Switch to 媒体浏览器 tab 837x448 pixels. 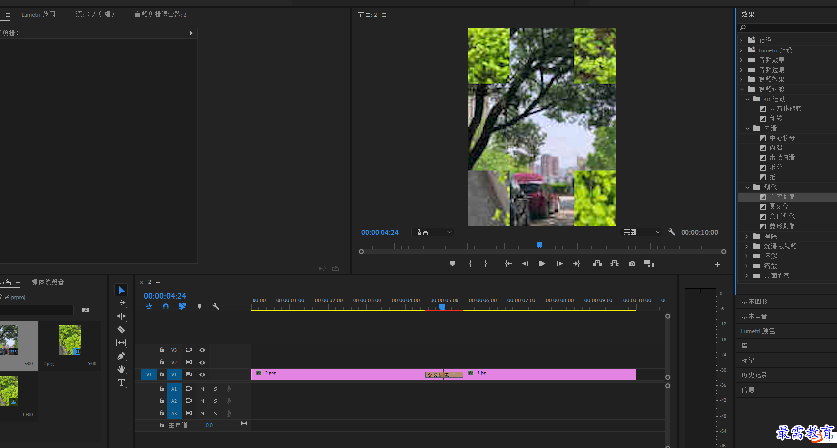[x=48, y=282]
